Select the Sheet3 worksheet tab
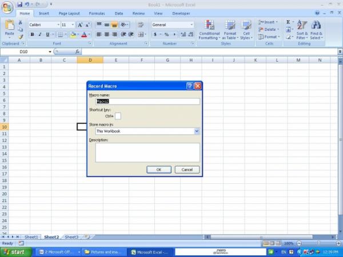The image size is (343, 257). point(71,236)
